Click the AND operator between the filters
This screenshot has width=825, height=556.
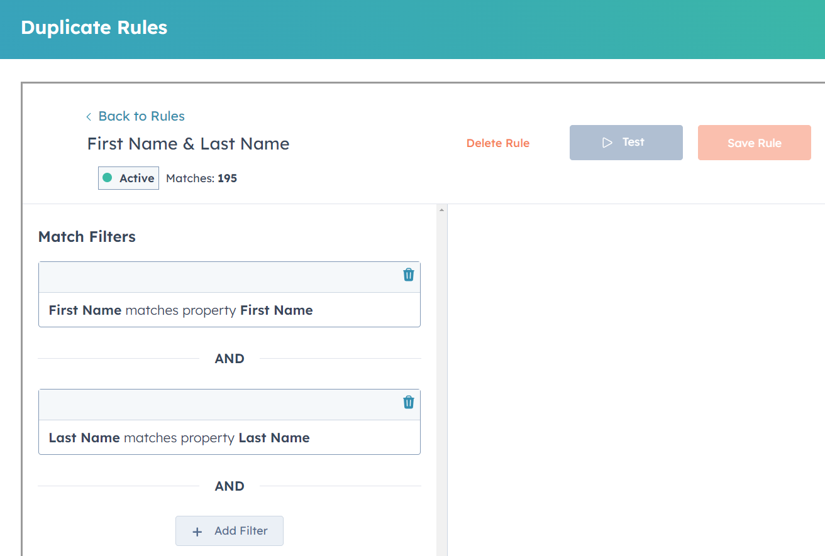pyautogui.click(x=230, y=359)
